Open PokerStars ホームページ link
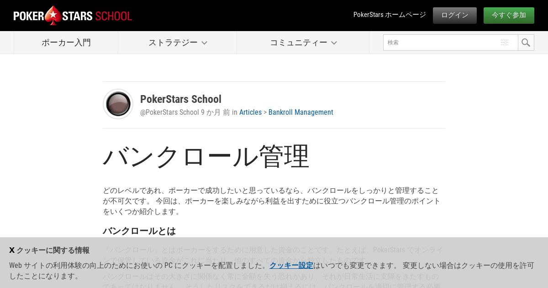Viewport: 548px width, 288px height. pyautogui.click(x=390, y=15)
